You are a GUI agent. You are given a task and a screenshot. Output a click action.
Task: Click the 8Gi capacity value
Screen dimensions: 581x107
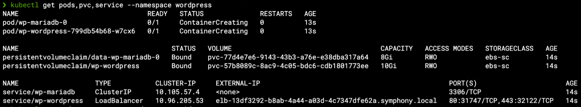pyautogui.click(x=387, y=57)
